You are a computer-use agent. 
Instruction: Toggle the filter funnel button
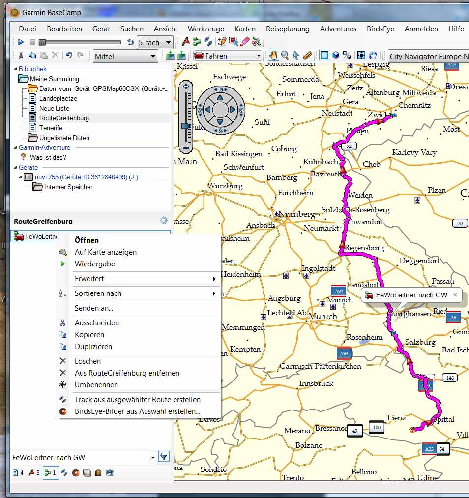(x=164, y=457)
